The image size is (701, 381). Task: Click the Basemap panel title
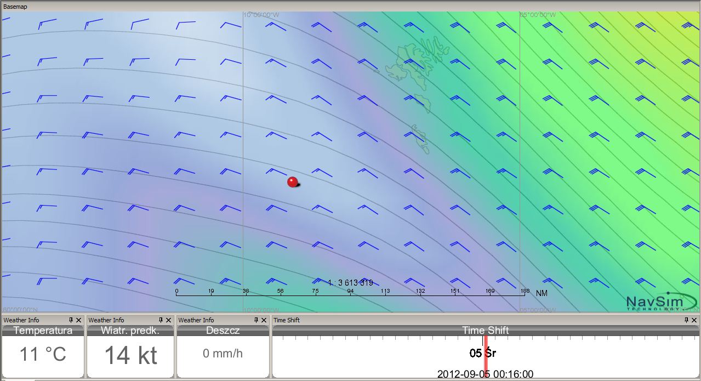point(15,7)
